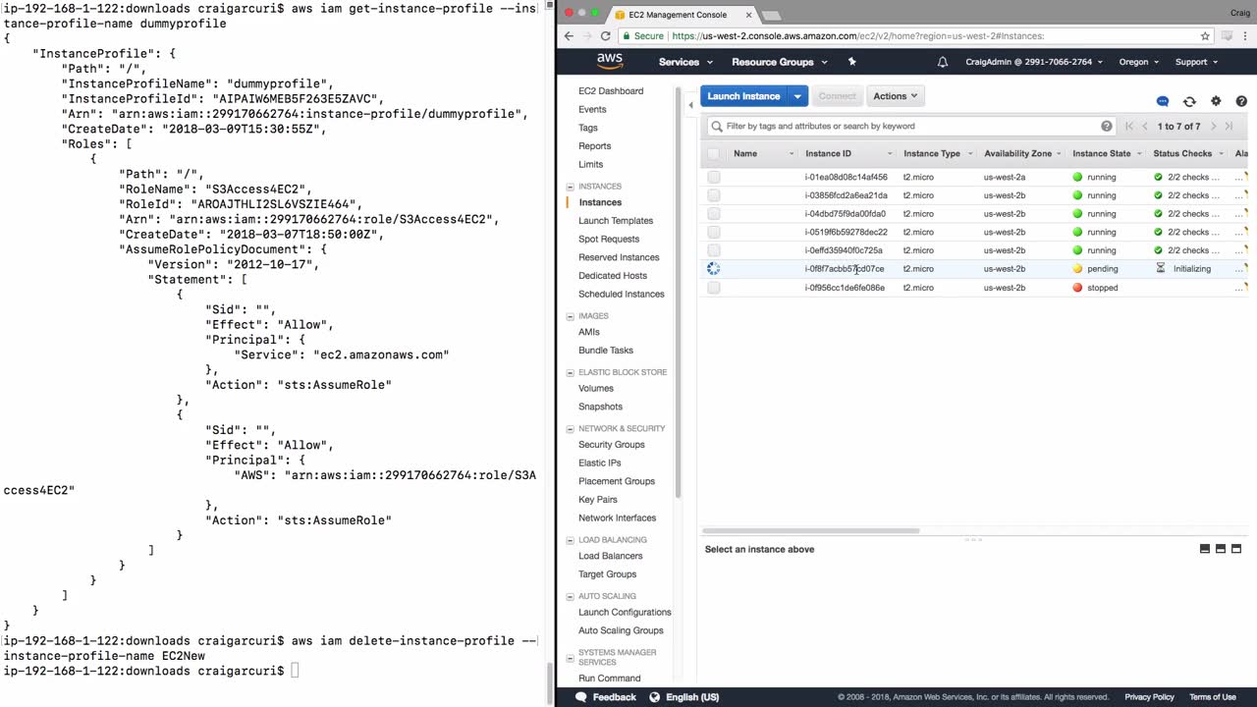Check the box for i-0519f6b59278dec22
Image resolution: width=1257 pixels, height=707 pixels.
(714, 233)
